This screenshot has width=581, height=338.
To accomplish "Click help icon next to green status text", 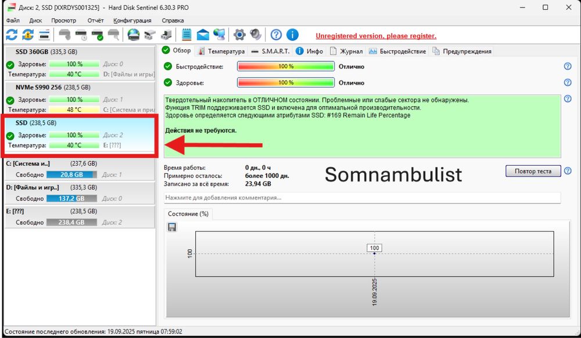I will (x=567, y=99).
